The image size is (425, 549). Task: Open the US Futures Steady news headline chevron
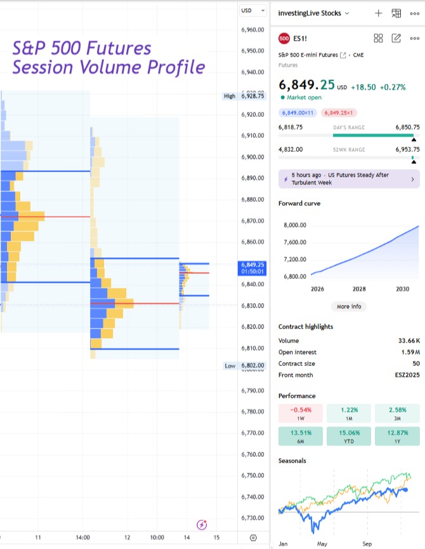click(413, 178)
